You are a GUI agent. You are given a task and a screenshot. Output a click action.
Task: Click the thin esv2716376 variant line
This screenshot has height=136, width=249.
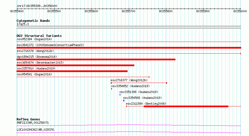point(129,54)
